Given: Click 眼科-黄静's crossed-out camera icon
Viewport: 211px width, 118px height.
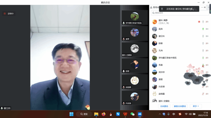Looking at the screenshot, I should [207, 22].
